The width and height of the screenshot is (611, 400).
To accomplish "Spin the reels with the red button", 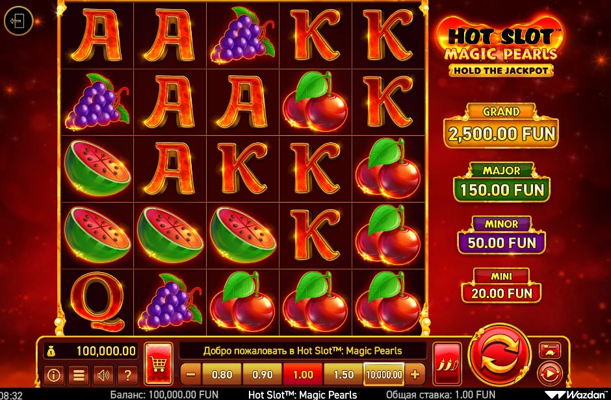I will point(500,356).
